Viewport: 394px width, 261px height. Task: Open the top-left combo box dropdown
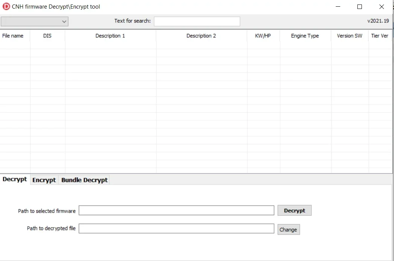click(34, 22)
